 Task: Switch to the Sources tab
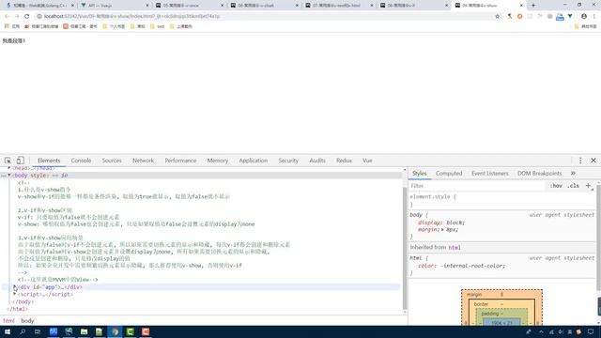click(112, 161)
